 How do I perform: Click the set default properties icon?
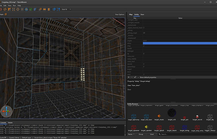tap(135, 77)
